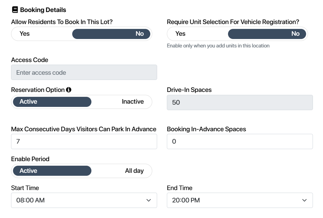The image size is (323, 218).
Task: Click the Start Time chevron arrow
Action: click(149, 200)
